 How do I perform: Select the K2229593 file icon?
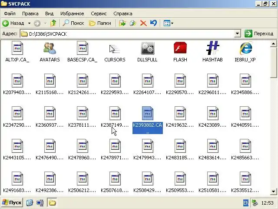coord(115,81)
